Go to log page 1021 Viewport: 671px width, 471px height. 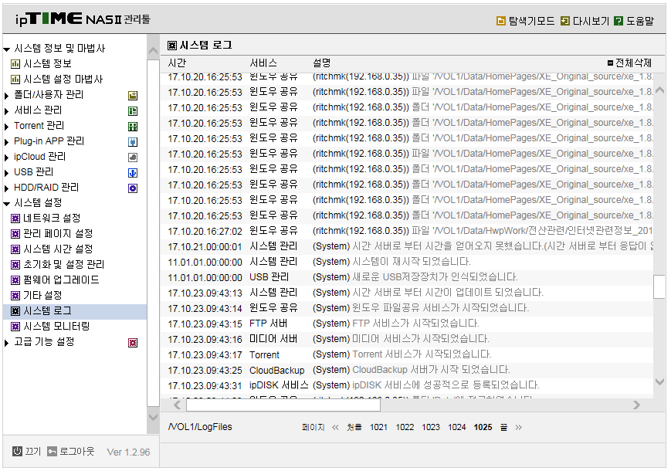[378, 427]
